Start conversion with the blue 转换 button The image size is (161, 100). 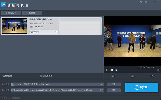[x=142, y=88]
